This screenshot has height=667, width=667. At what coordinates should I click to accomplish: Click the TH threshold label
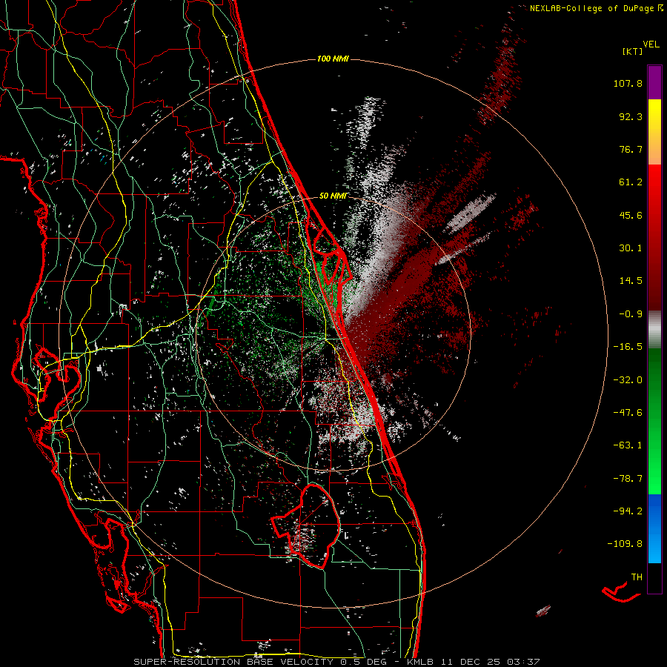pyautogui.click(x=637, y=577)
